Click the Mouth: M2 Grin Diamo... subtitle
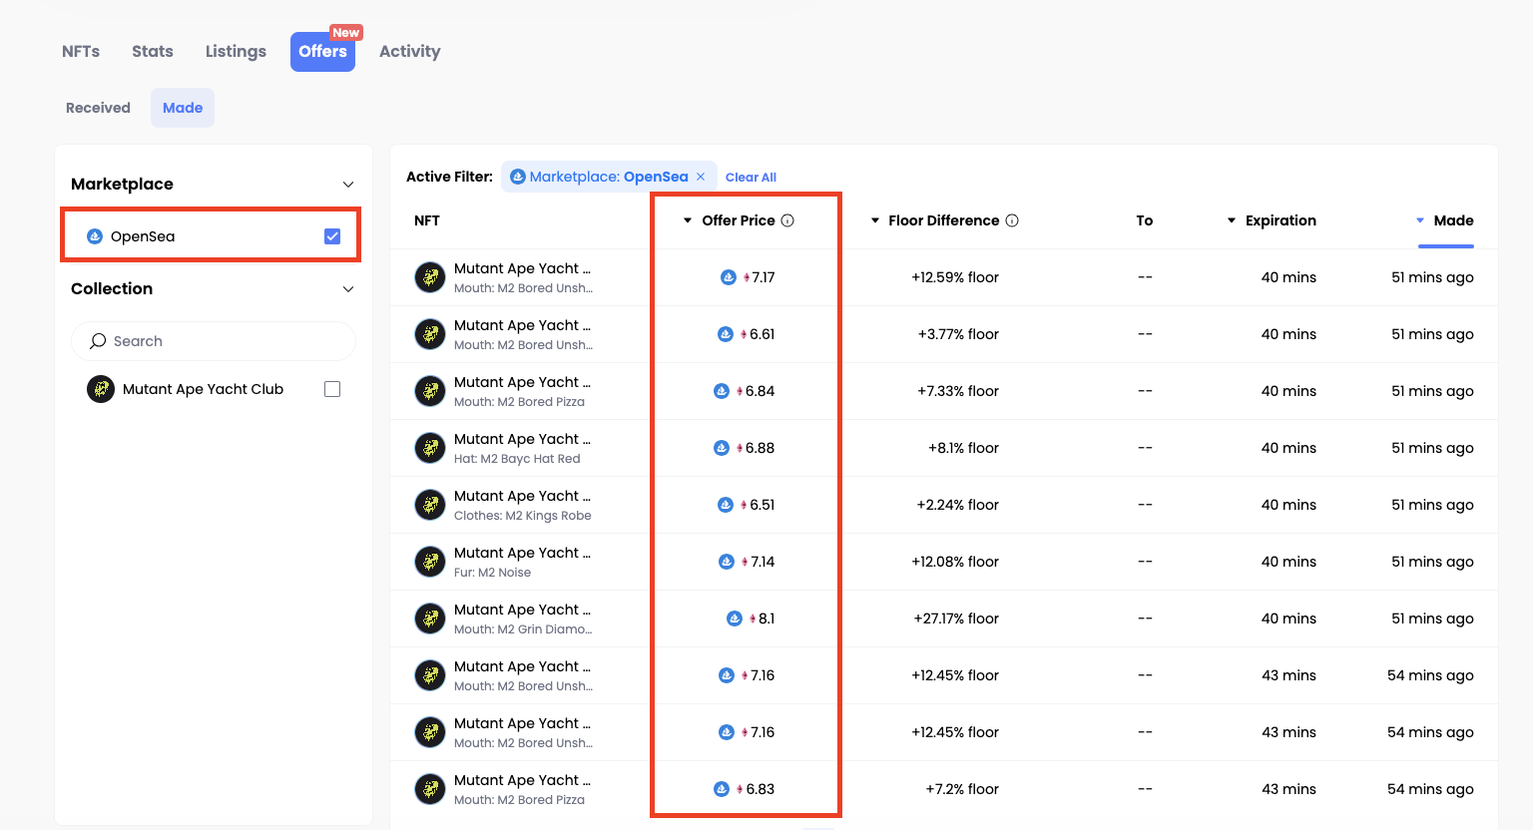Screen dimensions: 1533x830 pos(523,629)
